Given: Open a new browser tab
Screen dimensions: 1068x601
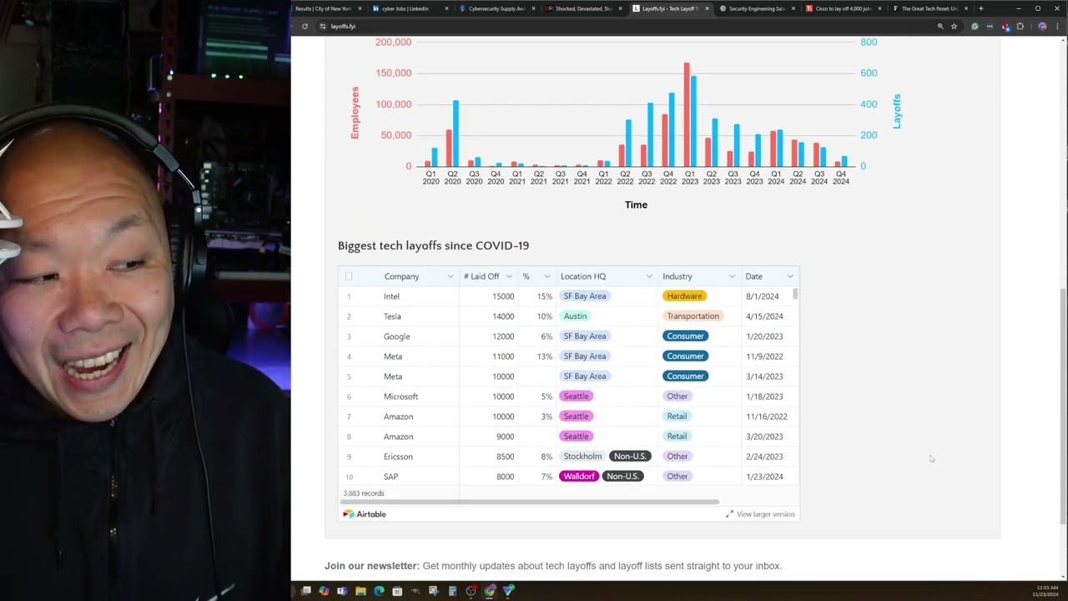Looking at the screenshot, I should point(980,8).
